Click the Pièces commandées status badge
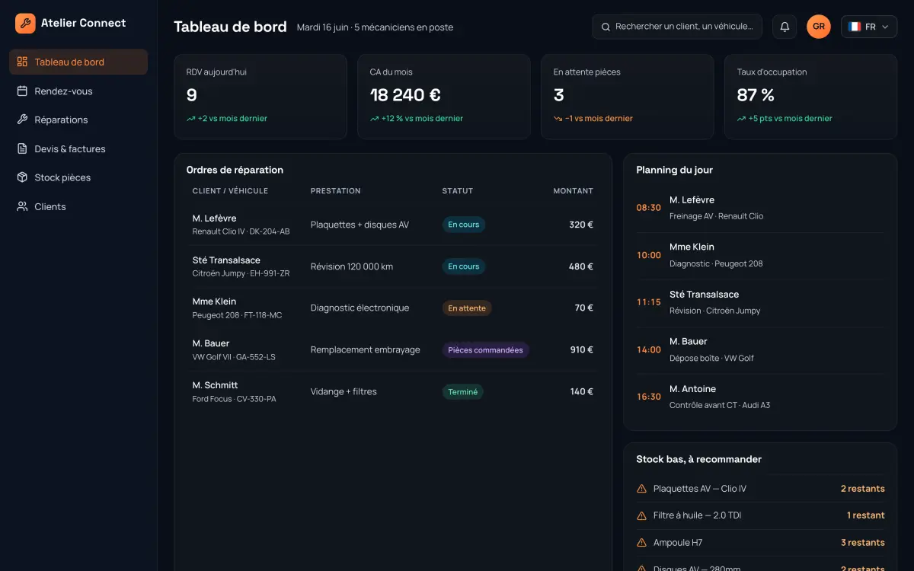This screenshot has height=571, width=914. pyautogui.click(x=485, y=350)
